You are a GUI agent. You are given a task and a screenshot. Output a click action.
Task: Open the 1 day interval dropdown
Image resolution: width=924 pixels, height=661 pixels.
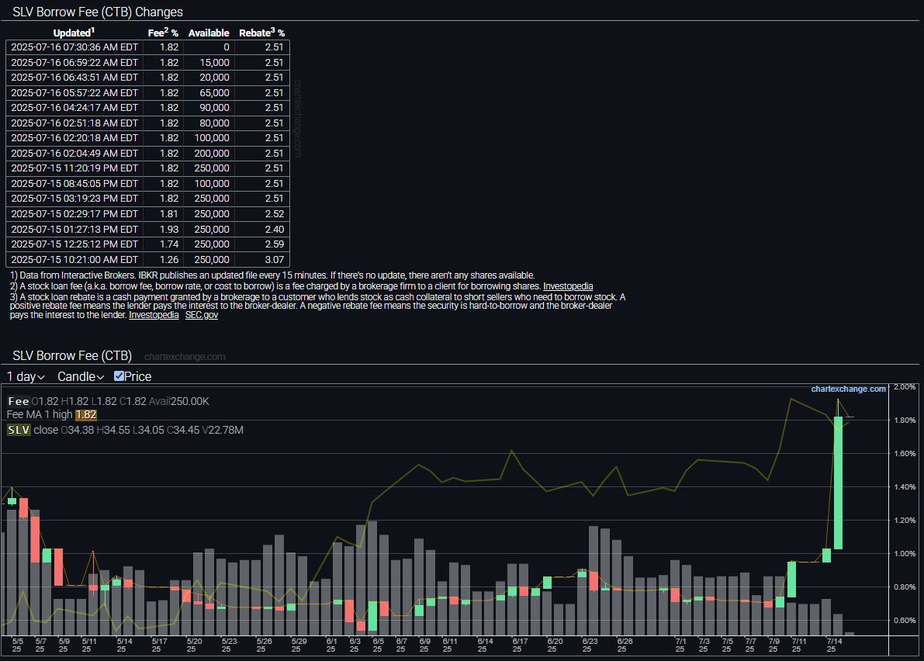[26, 376]
